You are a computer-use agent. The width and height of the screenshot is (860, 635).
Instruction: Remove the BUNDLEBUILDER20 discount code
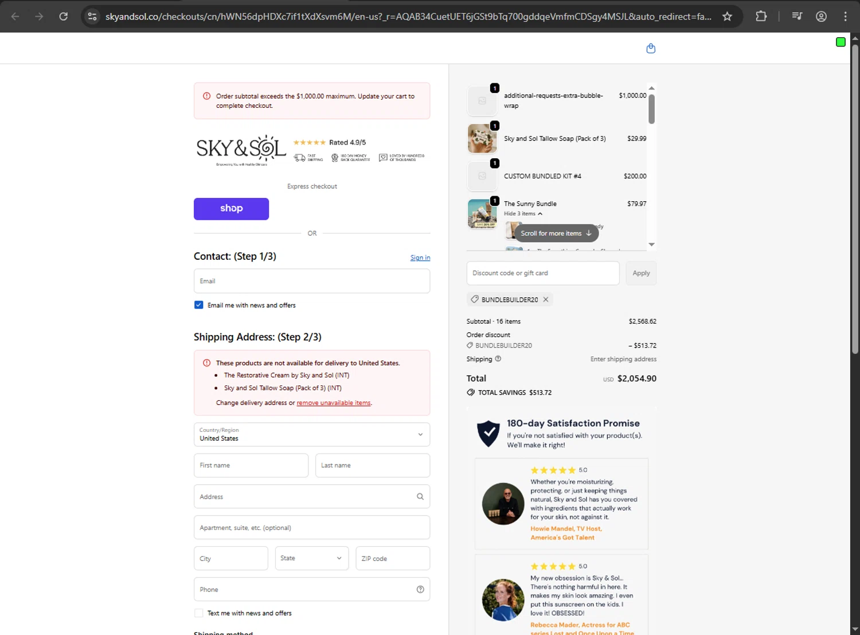546,299
